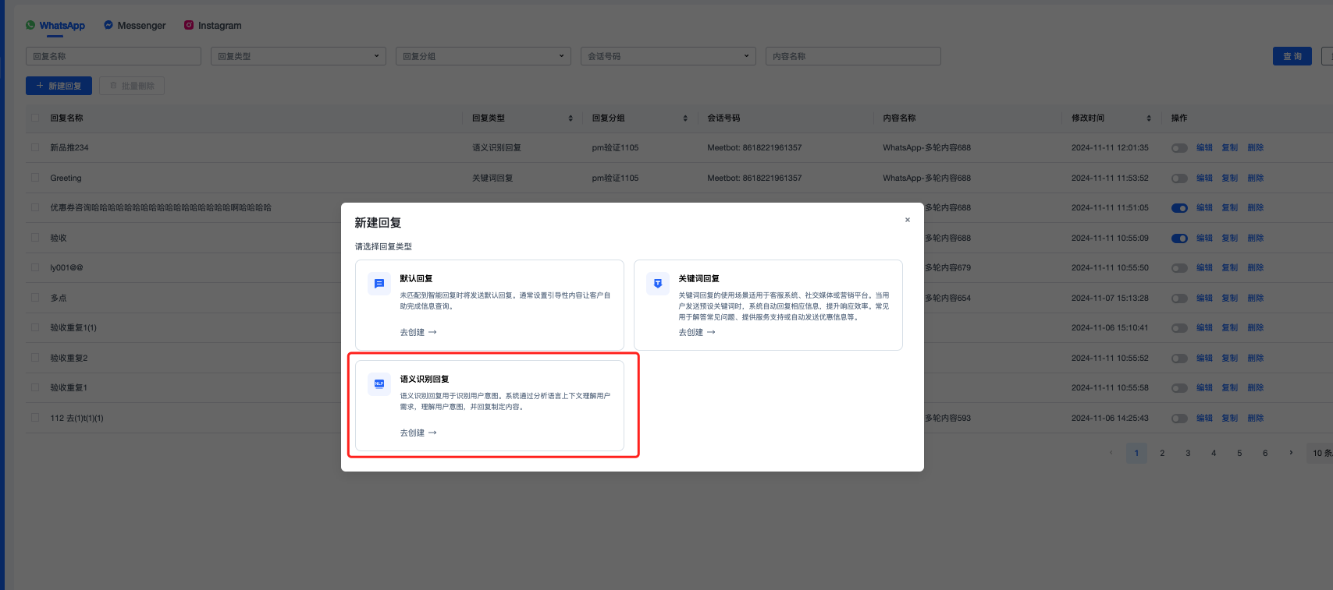The width and height of the screenshot is (1333, 590).
Task: Select the 关键词回复 card title
Action: pyautogui.click(x=698, y=279)
